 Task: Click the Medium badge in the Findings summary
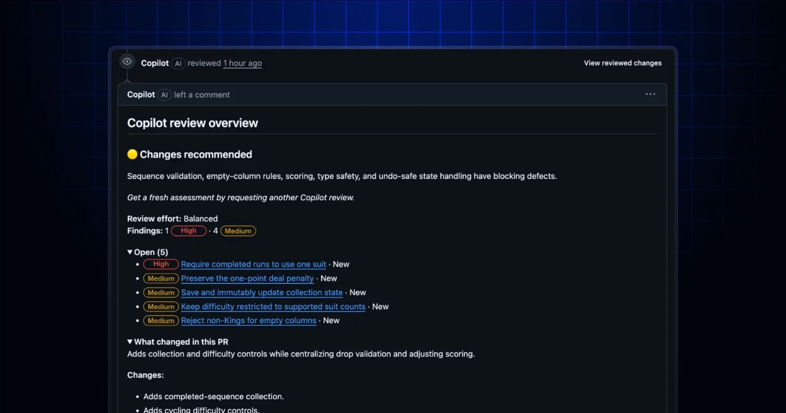click(238, 231)
